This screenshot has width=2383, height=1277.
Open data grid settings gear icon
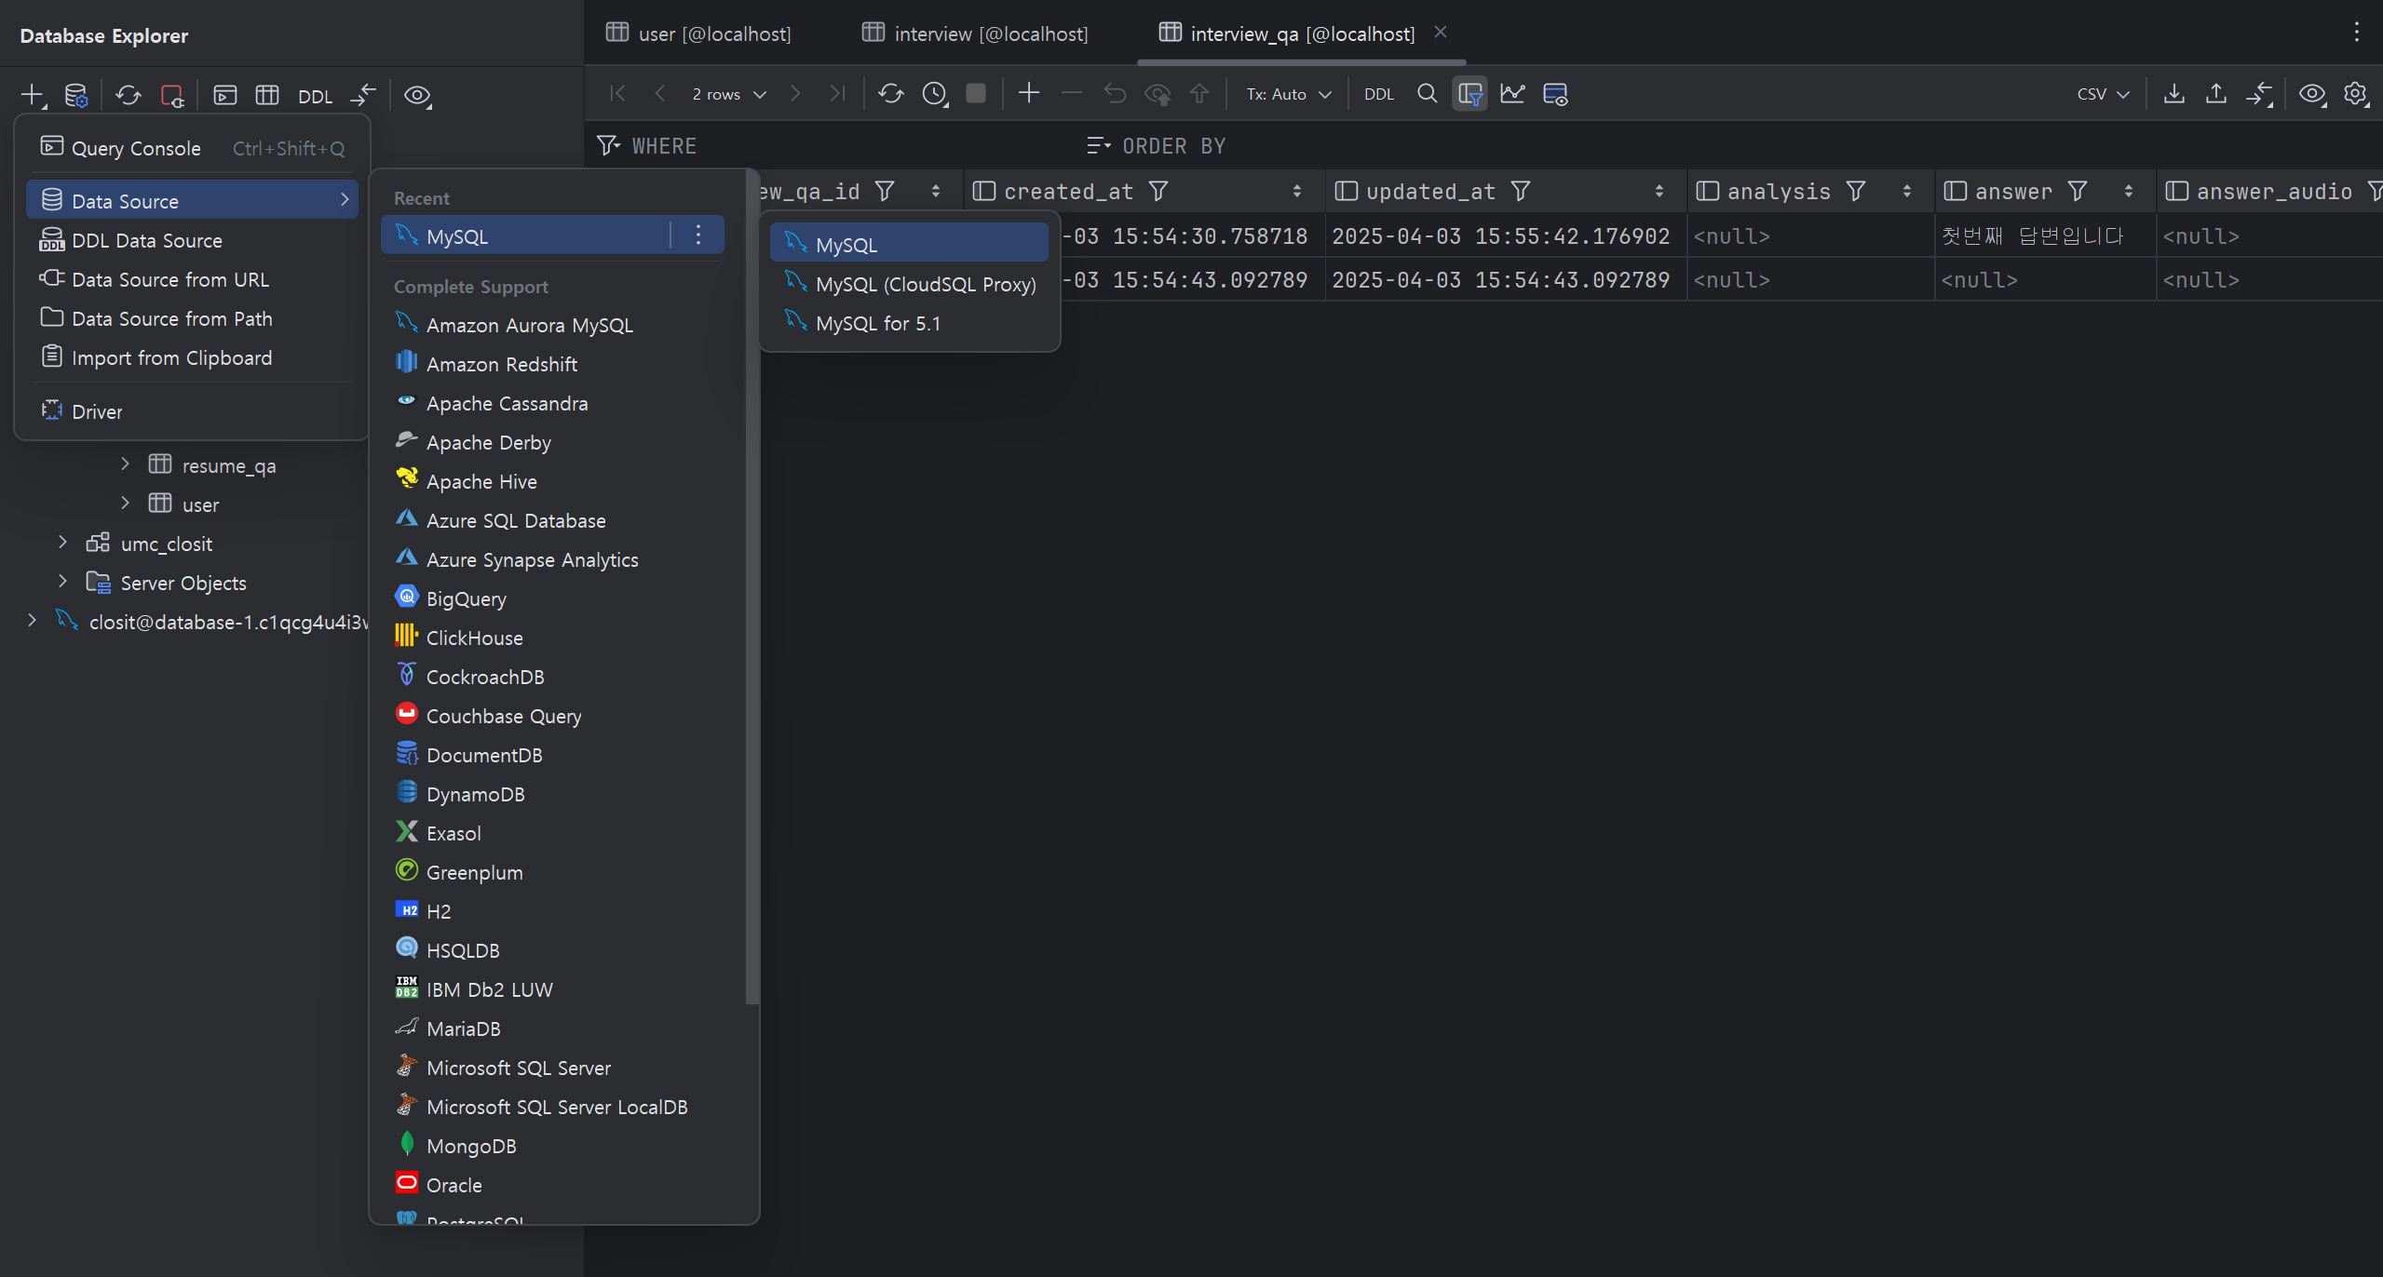2355,94
